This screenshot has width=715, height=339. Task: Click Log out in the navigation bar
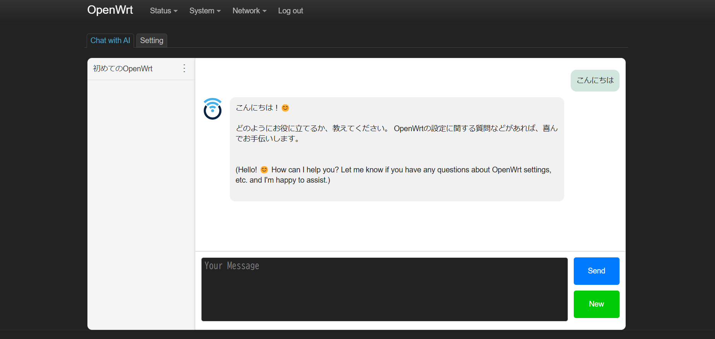[x=291, y=11]
